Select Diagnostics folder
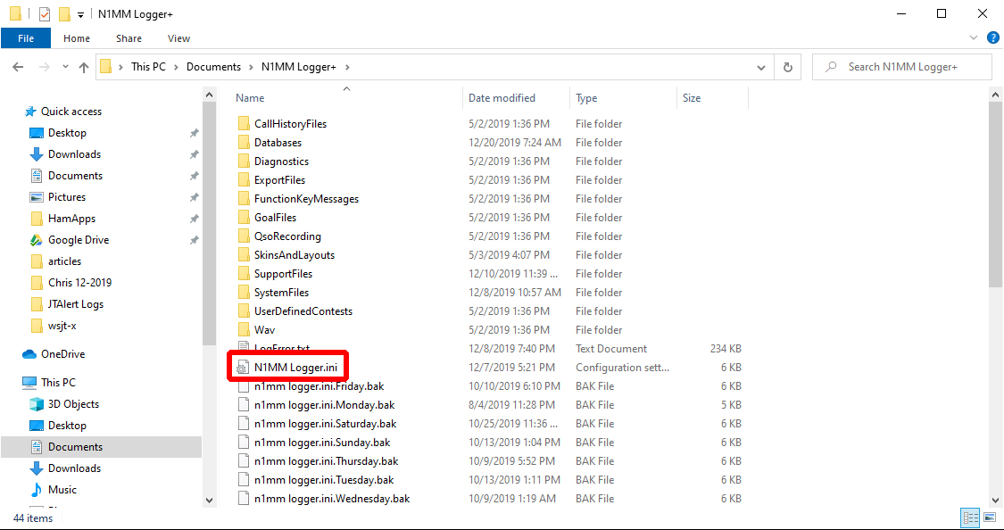Viewport: 1004px width, 530px height. coord(281,161)
